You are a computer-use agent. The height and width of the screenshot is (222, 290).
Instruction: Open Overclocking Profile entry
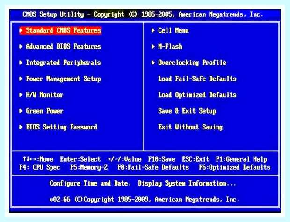(x=192, y=63)
